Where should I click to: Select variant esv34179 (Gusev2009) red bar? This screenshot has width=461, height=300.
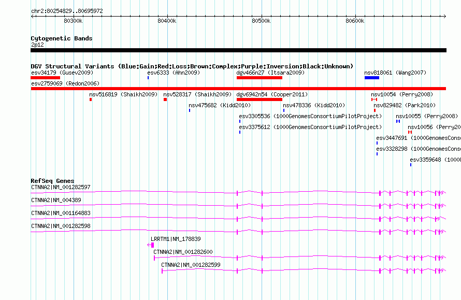coord(45,78)
